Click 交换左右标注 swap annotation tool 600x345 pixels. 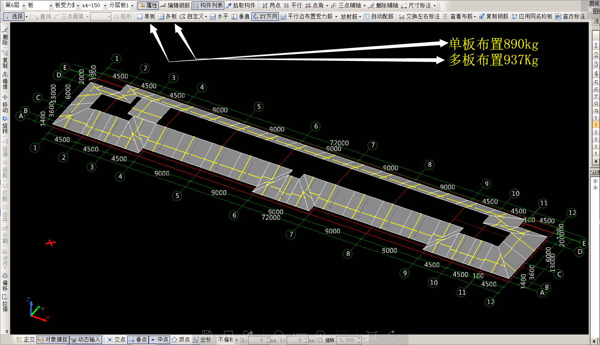coord(419,17)
